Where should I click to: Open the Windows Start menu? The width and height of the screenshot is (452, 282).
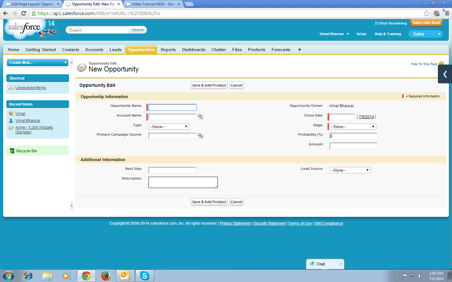pos(8,276)
